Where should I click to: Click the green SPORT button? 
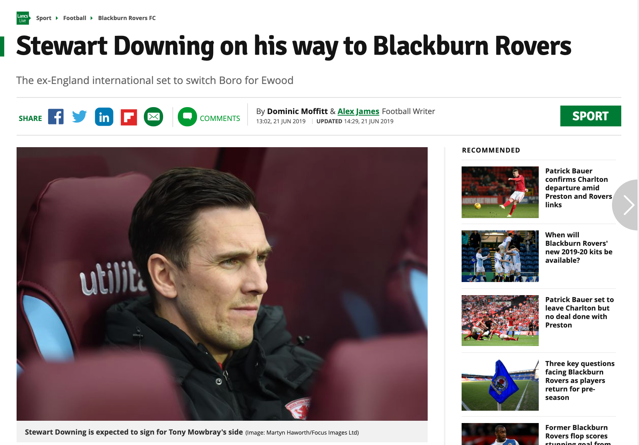point(590,116)
